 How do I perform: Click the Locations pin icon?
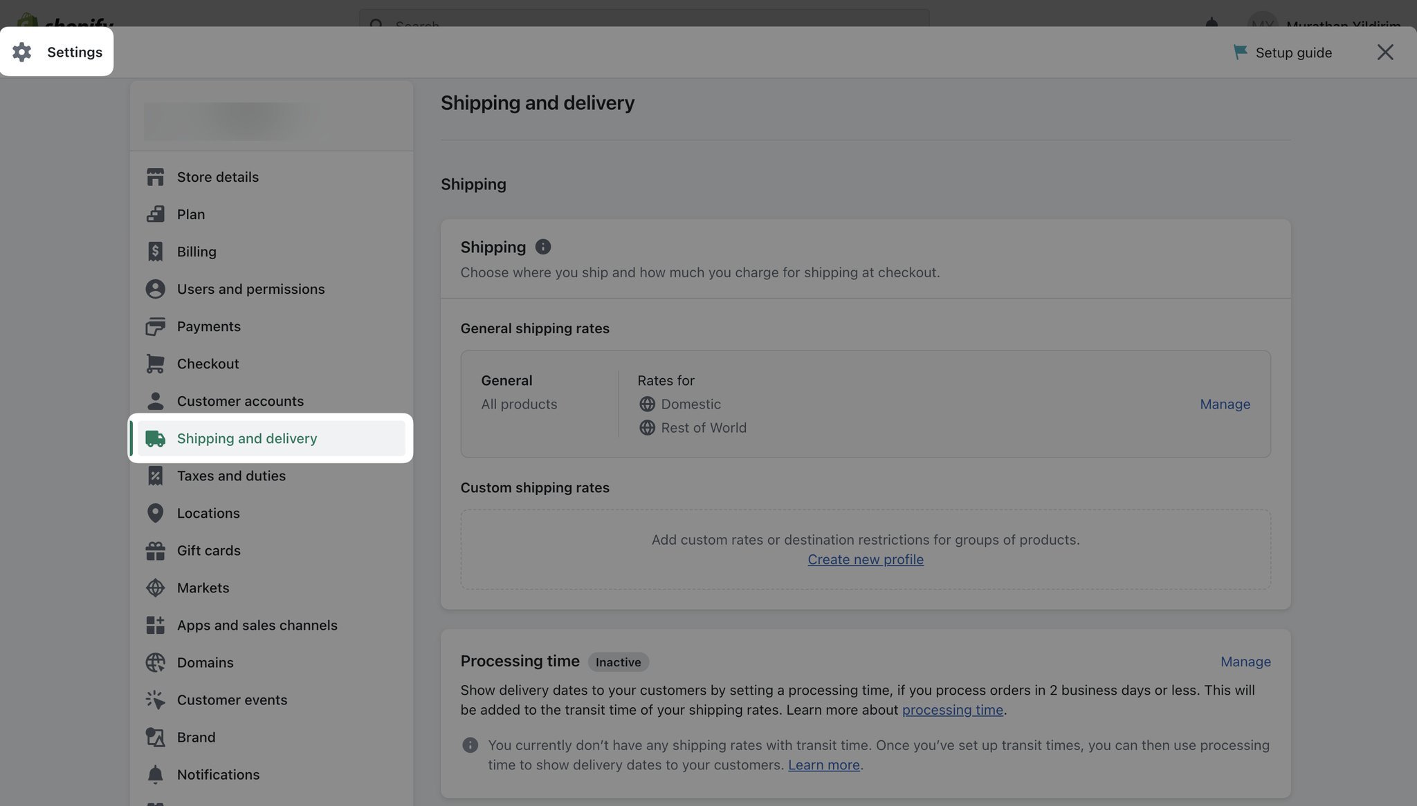(x=155, y=513)
